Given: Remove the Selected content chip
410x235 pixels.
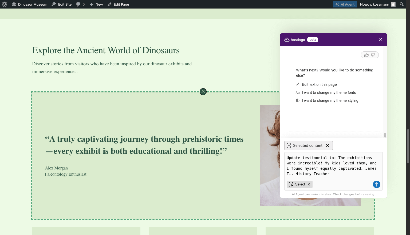Looking at the screenshot, I should pyautogui.click(x=328, y=145).
